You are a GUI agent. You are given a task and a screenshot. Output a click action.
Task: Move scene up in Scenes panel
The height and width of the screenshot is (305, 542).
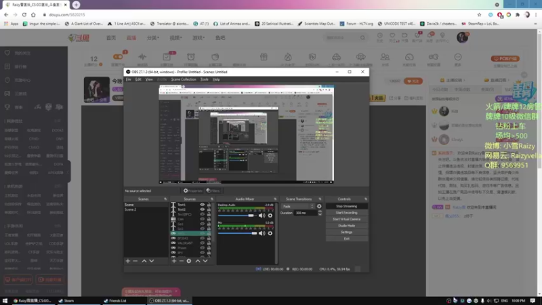point(144,261)
